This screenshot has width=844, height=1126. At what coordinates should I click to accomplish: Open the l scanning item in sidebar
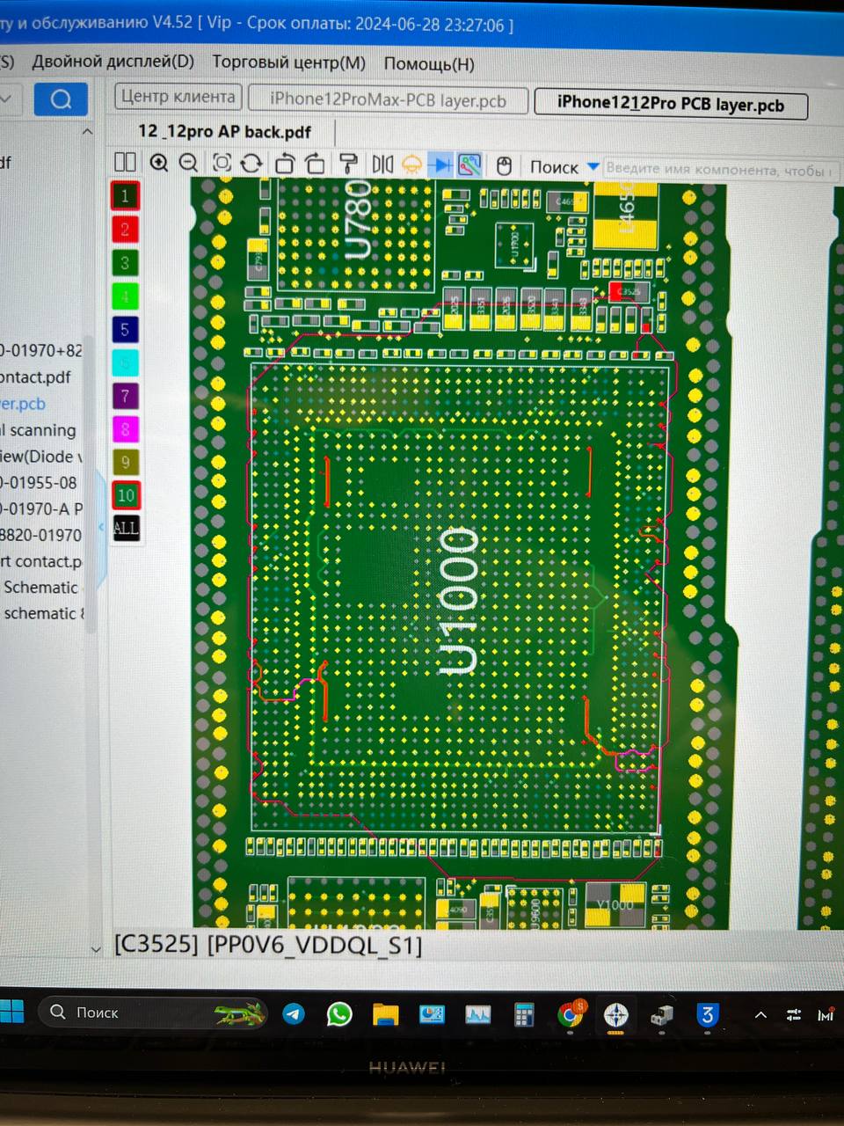pos(39,430)
